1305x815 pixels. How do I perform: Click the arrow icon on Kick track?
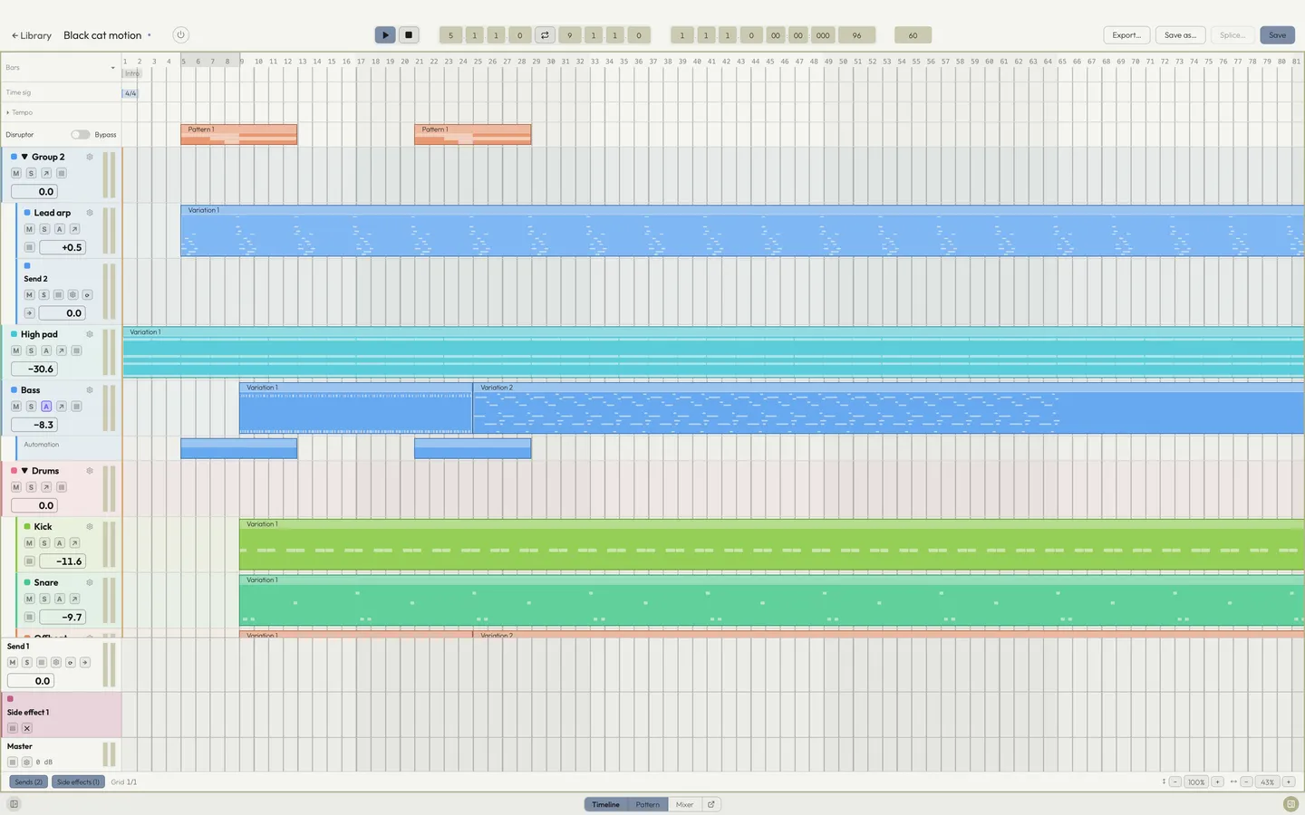(x=75, y=543)
